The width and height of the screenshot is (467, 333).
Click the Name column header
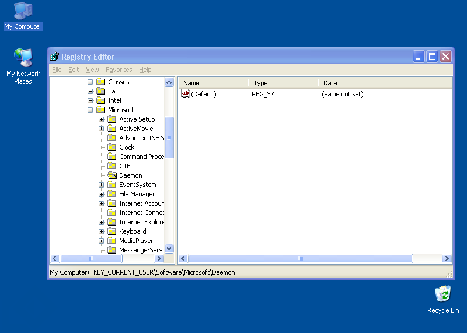(213, 83)
